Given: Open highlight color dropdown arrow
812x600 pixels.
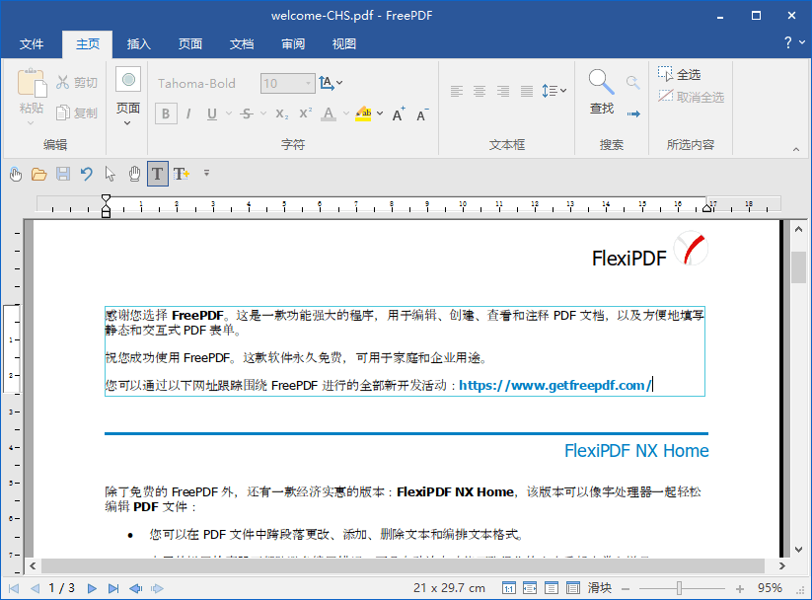Looking at the screenshot, I should coord(380,113).
